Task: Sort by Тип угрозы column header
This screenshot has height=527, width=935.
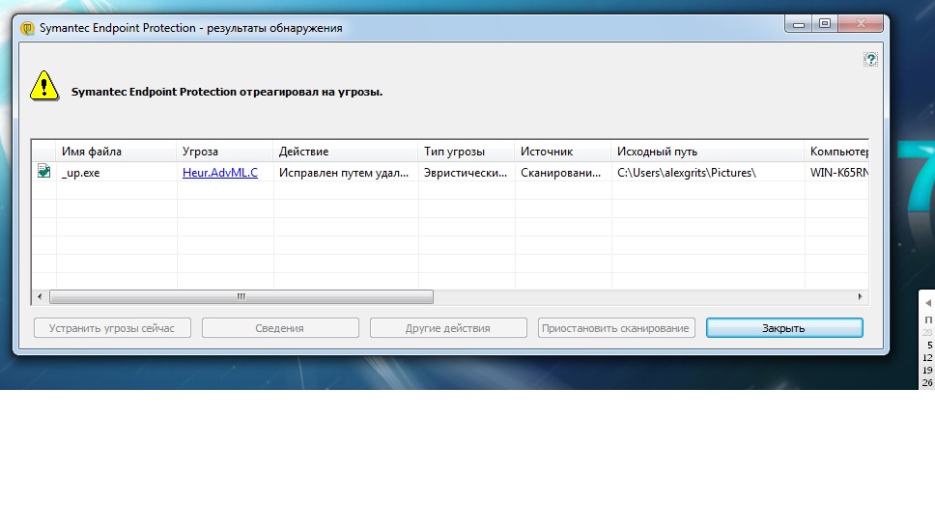Action: coord(467,152)
